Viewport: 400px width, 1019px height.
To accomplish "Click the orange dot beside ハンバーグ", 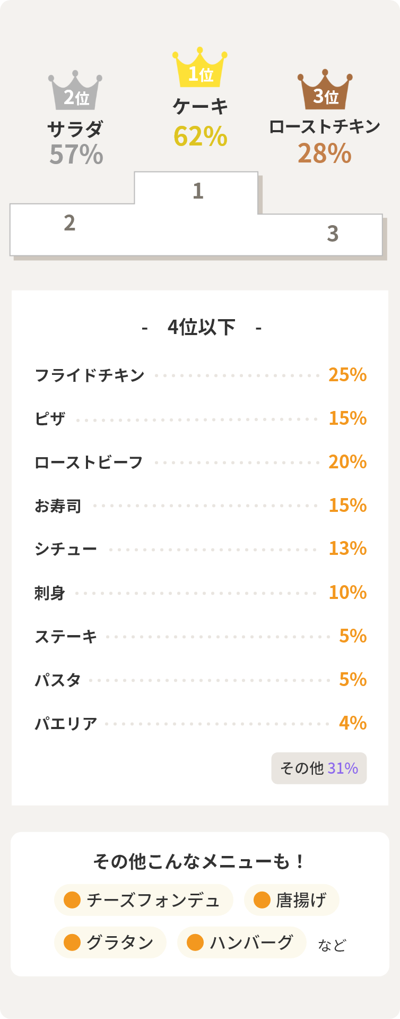I will pyautogui.click(x=195, y=943).
